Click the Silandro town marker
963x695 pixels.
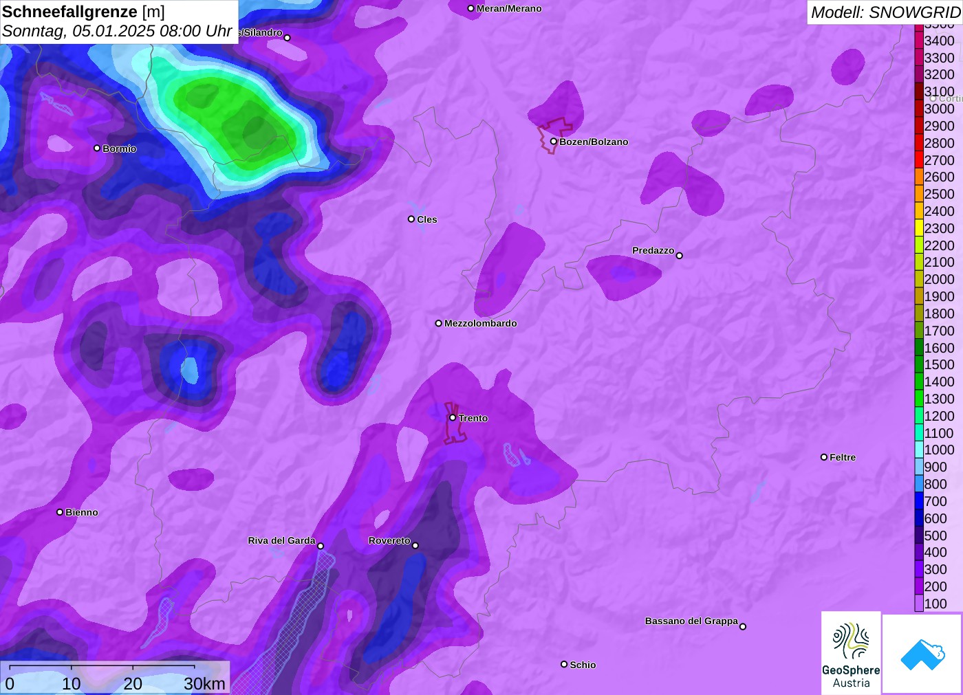(288, 37)
